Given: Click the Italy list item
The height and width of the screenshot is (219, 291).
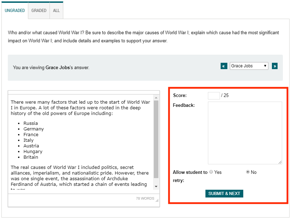Looking at the screenshot, I should tap(28, 140).
